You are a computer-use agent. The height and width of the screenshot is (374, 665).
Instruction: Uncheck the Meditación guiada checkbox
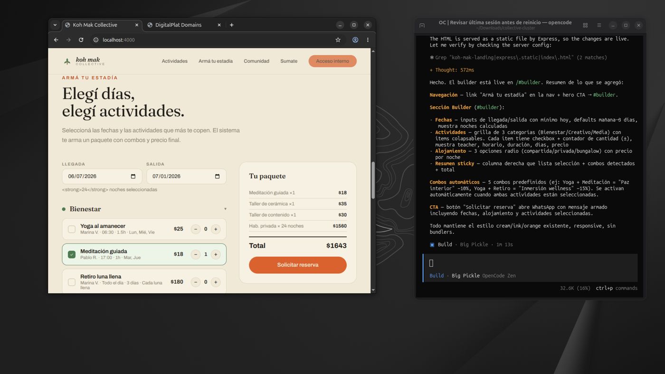[72, 254]
